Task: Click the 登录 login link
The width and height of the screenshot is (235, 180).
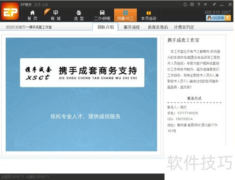Action: 38,5
